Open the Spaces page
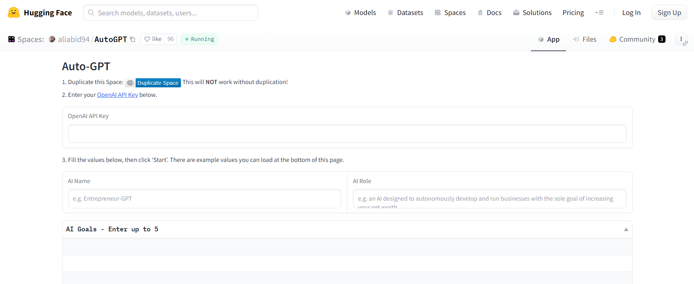 pos(450,13)
